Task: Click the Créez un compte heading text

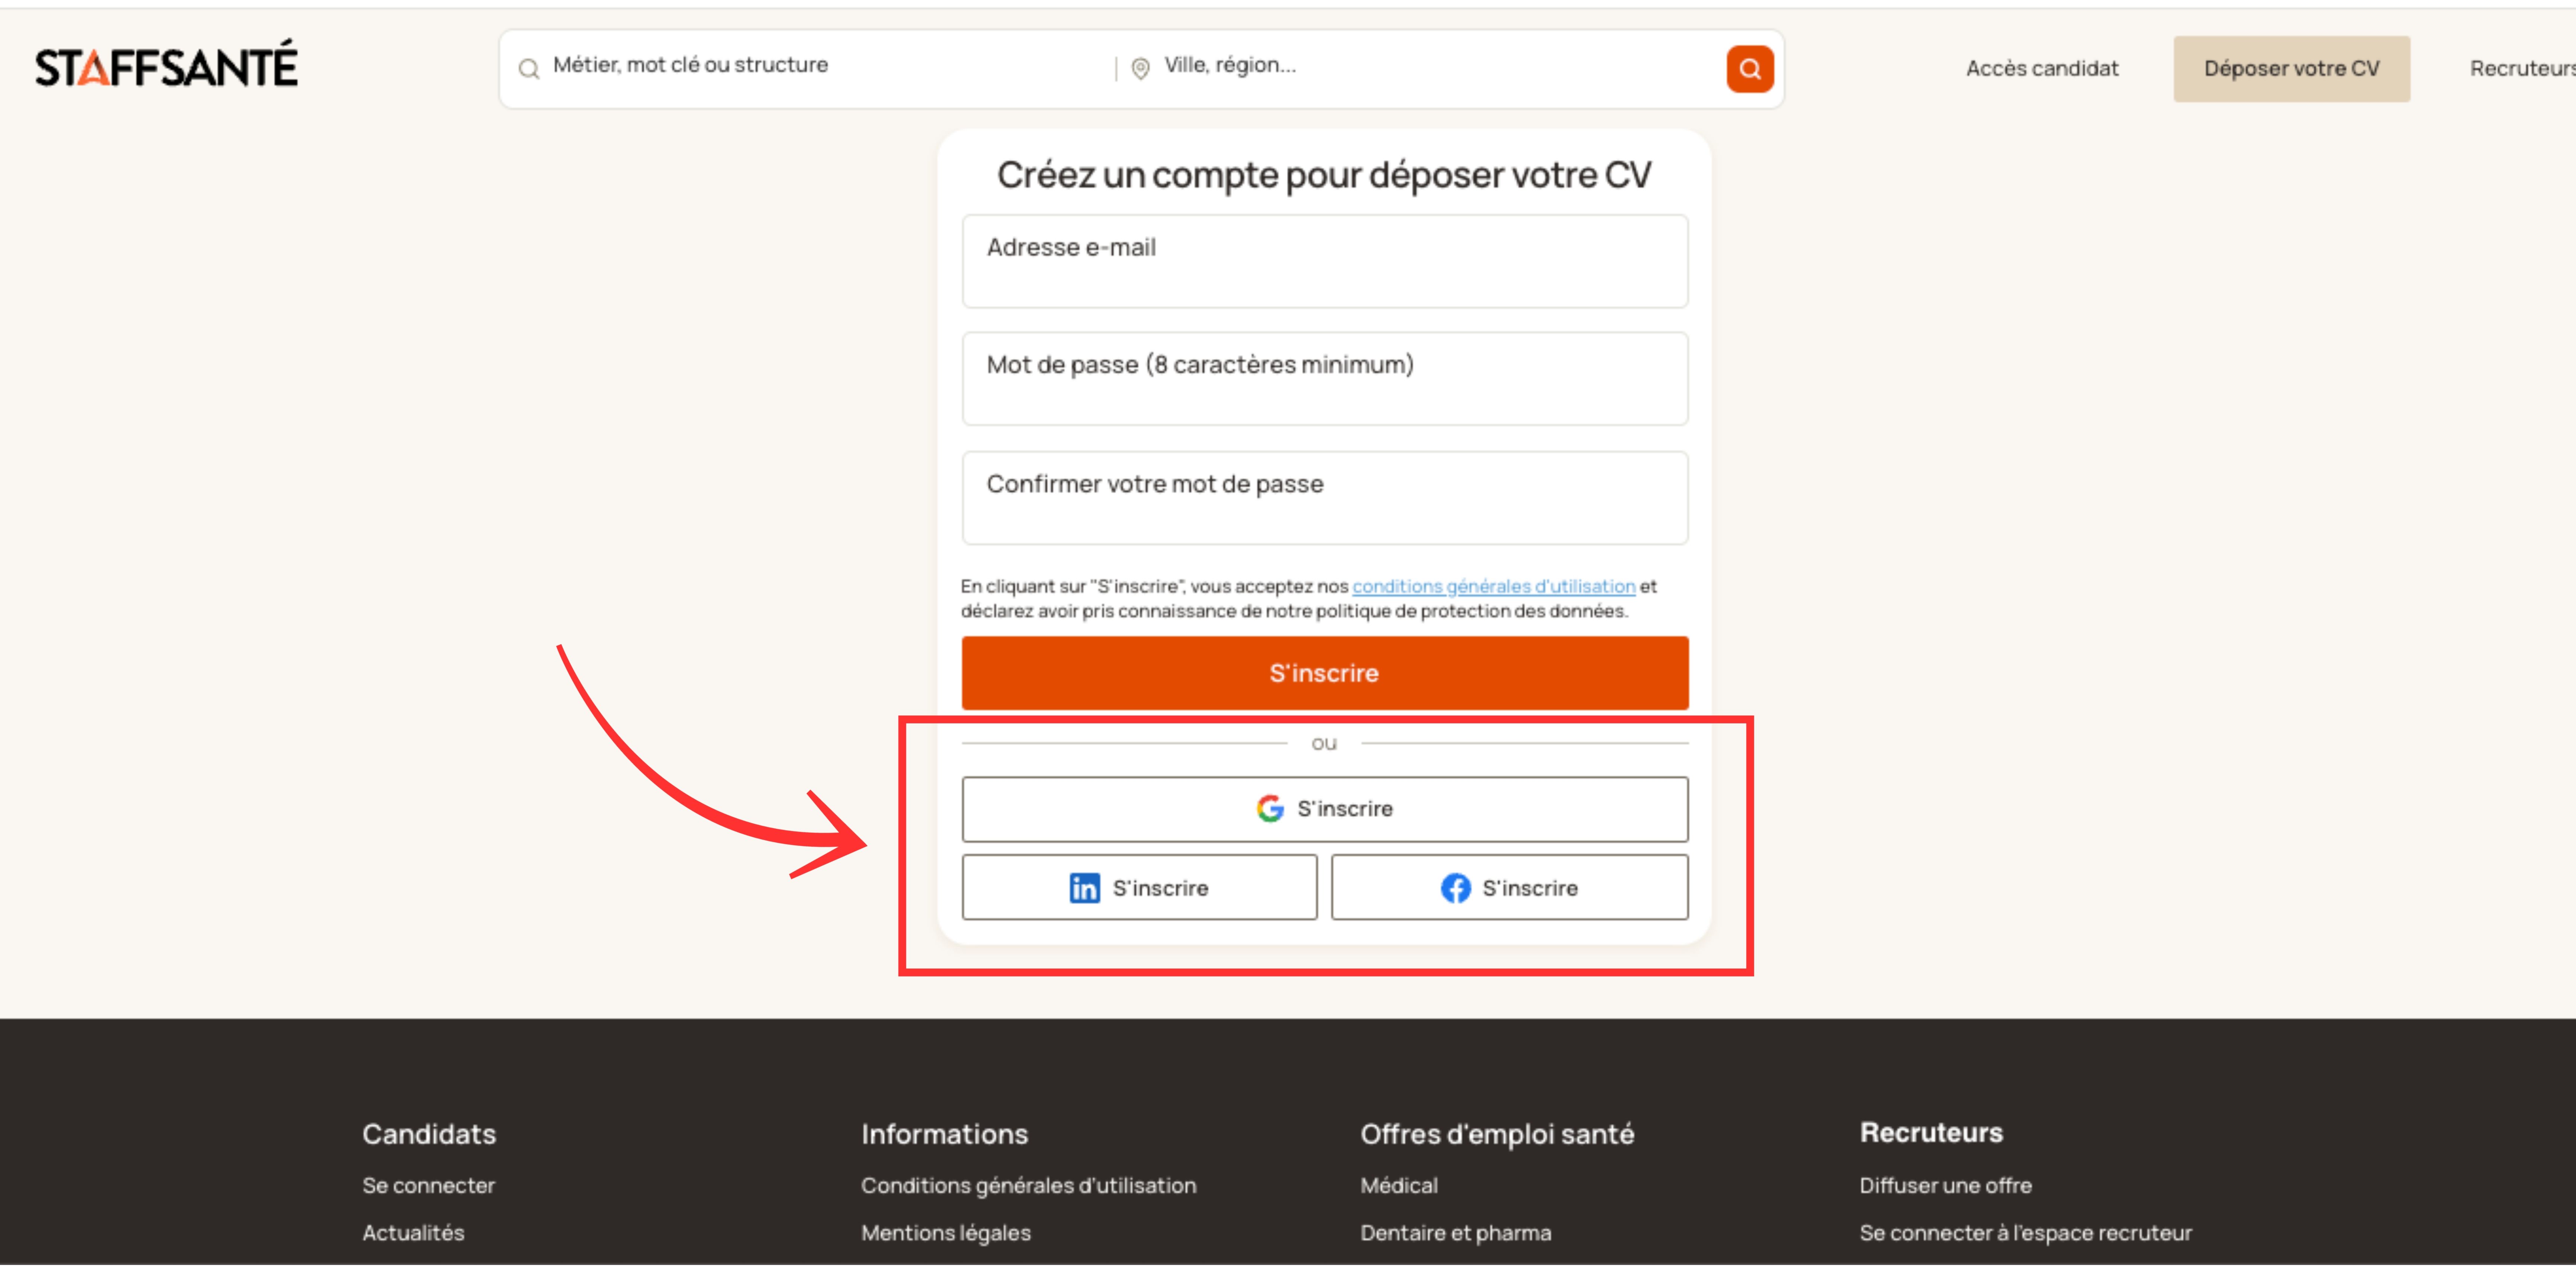Action: 1324,175
